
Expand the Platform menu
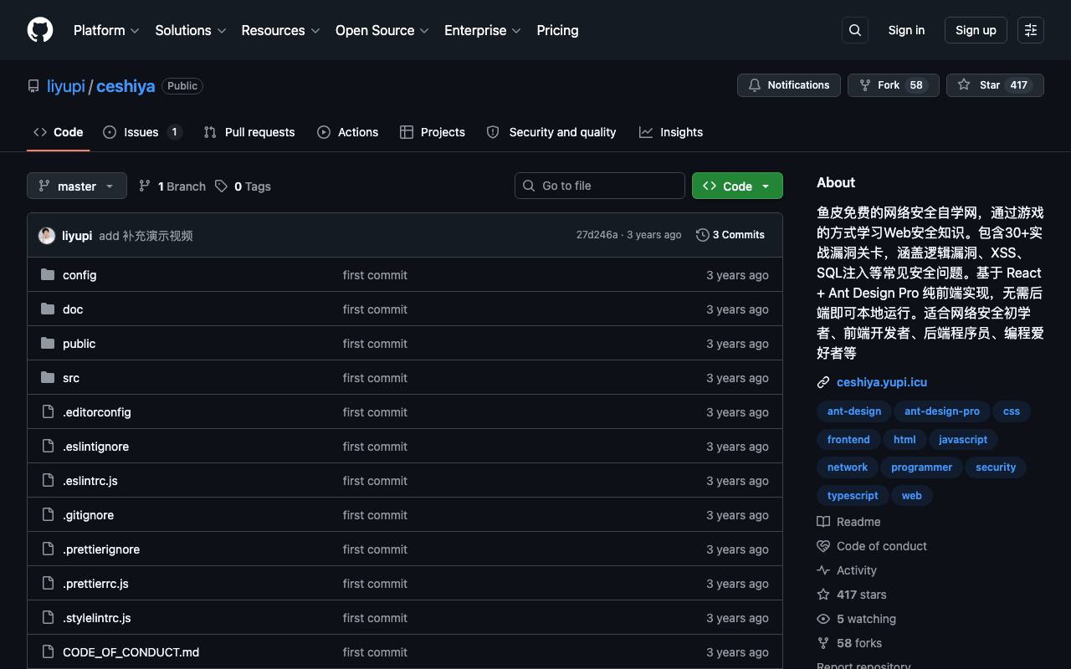106,30
